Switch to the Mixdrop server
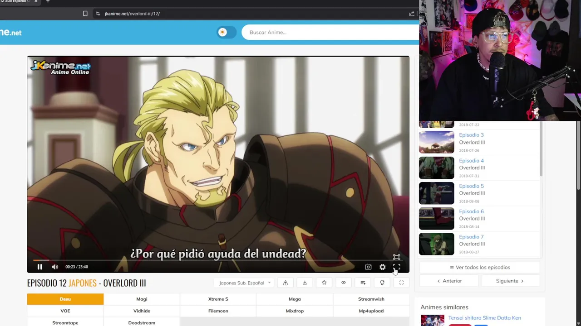The height and width of the screenshot is (326, 581). [295, 311]
